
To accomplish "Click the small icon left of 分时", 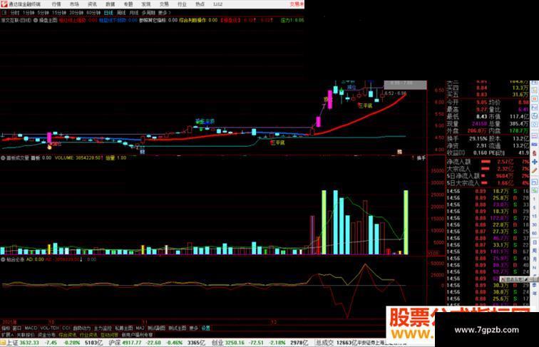I will tap(4, 13).
